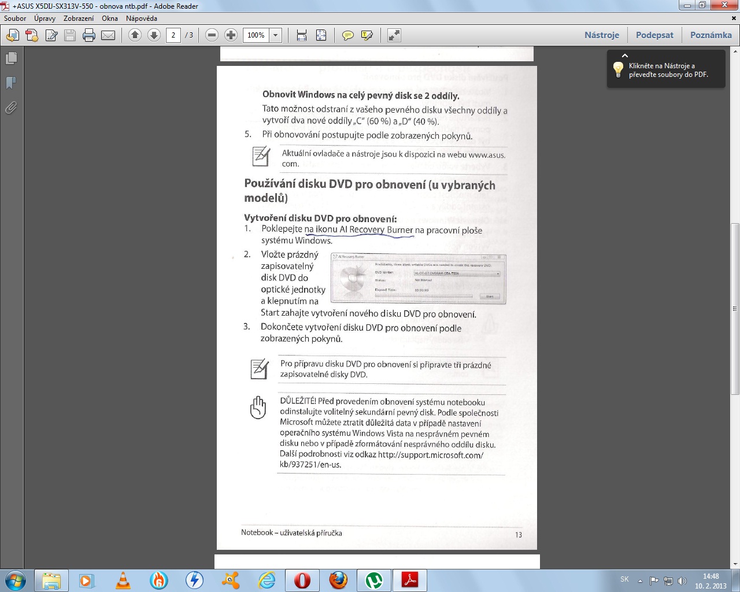Screen dimensions: 740x592
Task: Click the support.microsoft.com link in document
Action: pos(382,460)
